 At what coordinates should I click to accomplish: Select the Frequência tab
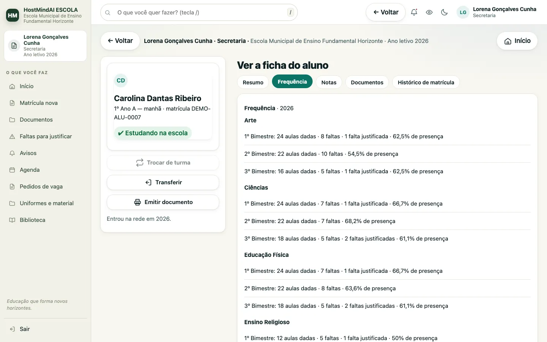(x=292, y=82)
